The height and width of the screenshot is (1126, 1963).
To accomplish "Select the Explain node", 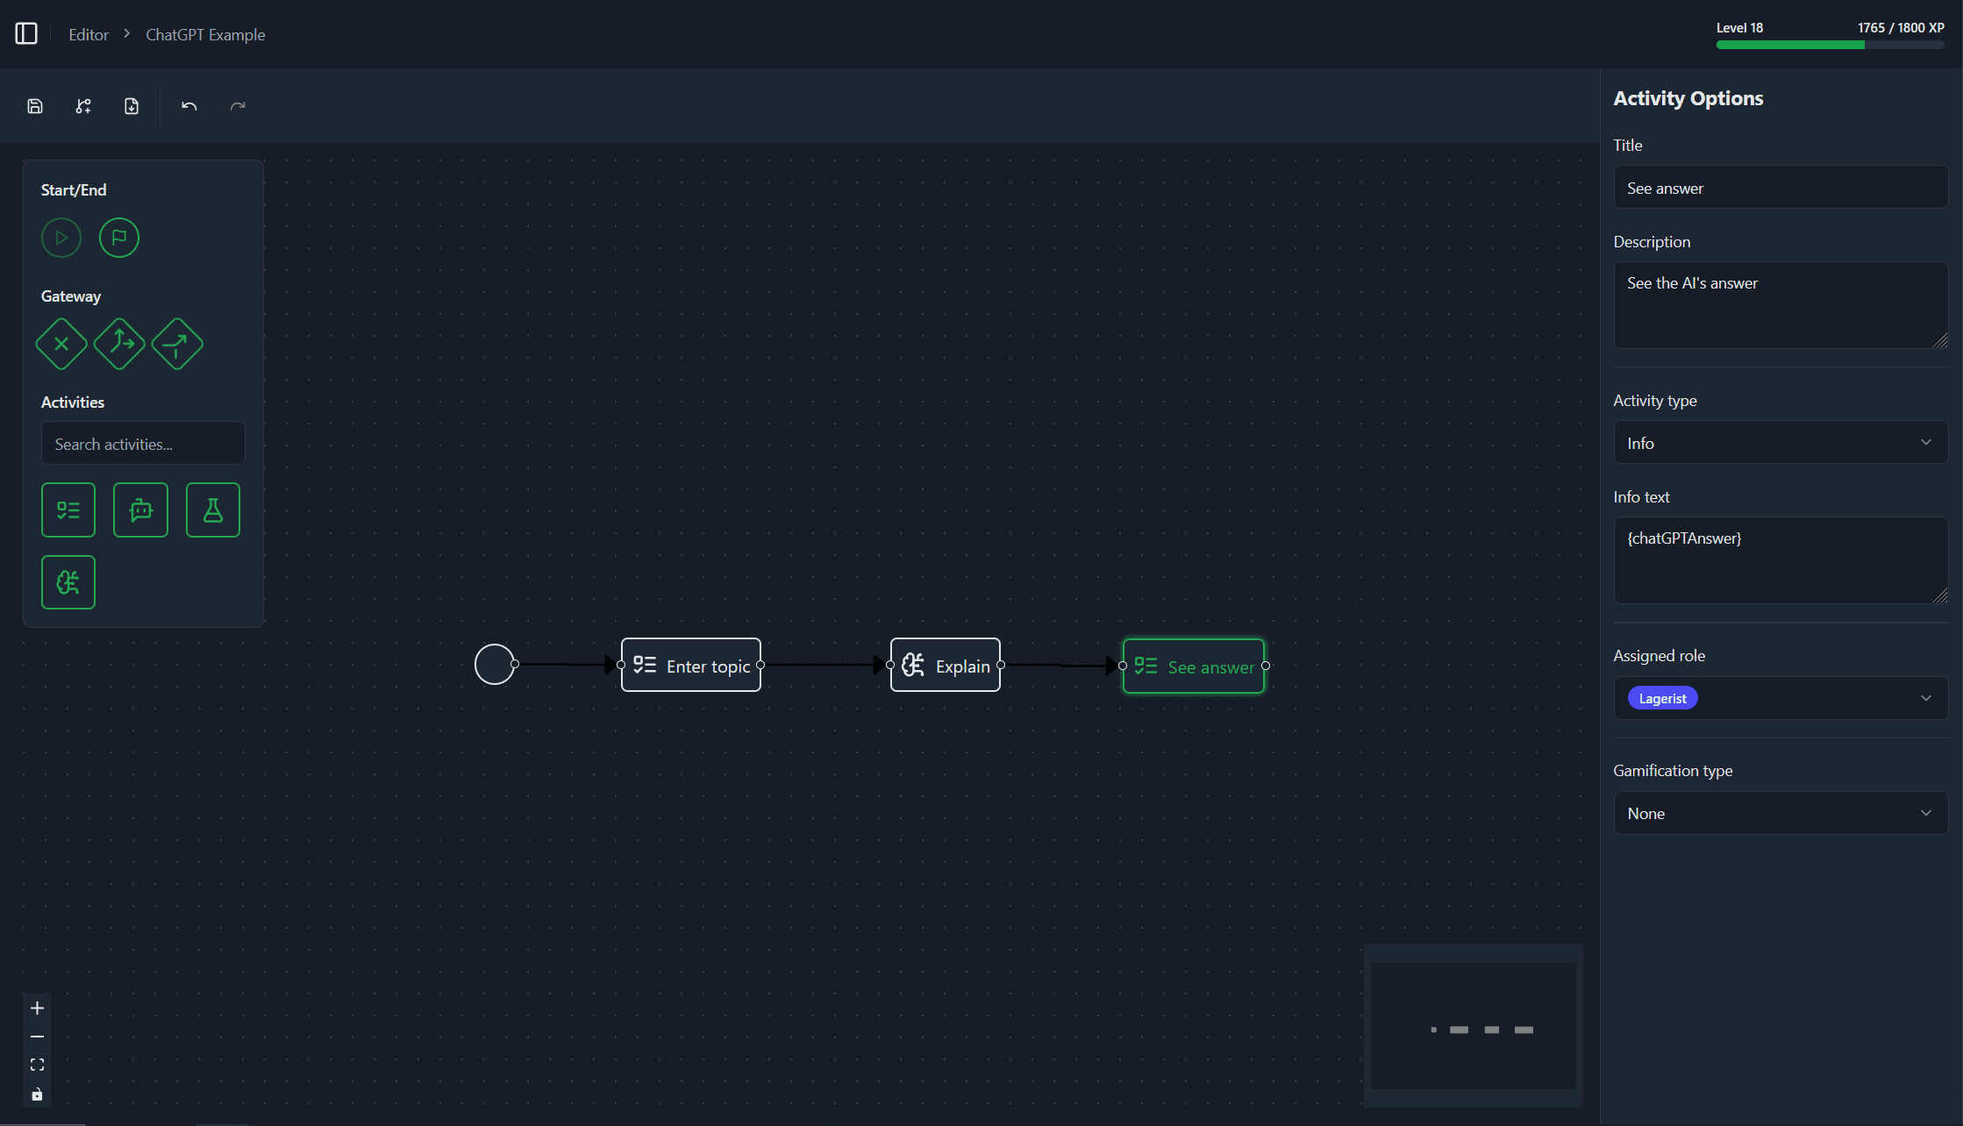I will coord(946,666).
